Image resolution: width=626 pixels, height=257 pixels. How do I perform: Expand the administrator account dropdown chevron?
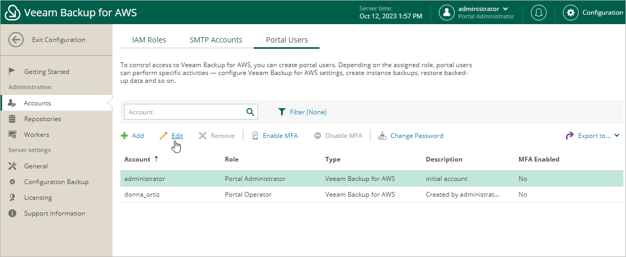tap(506, 9)
